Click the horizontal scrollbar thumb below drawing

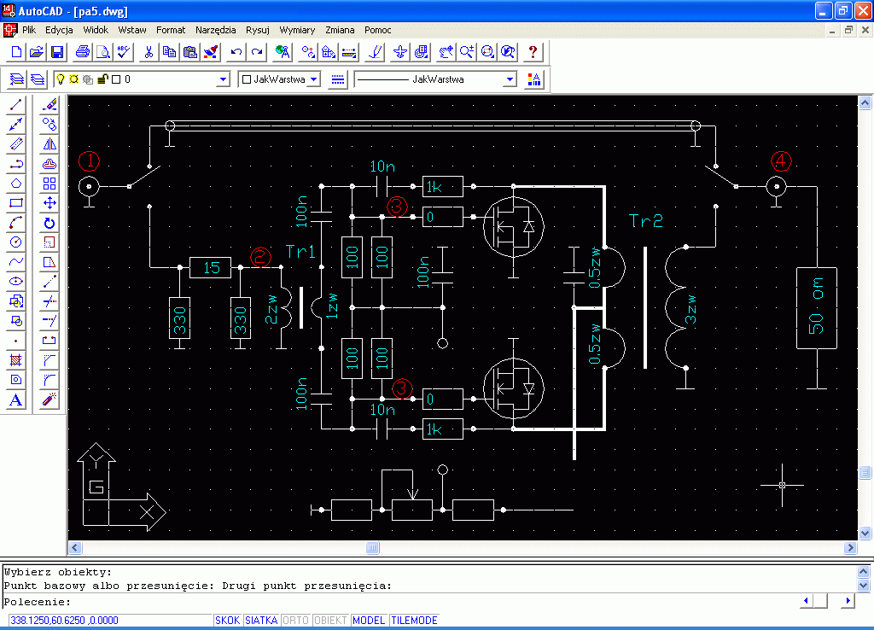[373, 548]
